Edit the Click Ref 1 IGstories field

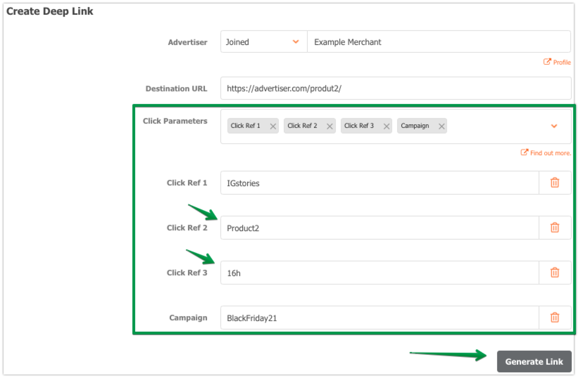click(x=379, y=183)
